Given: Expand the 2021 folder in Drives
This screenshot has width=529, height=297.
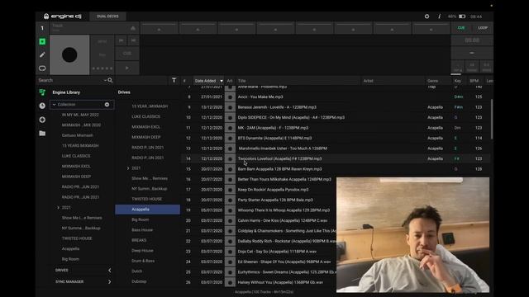Looking at the screenshot, I should coord(128,168).
